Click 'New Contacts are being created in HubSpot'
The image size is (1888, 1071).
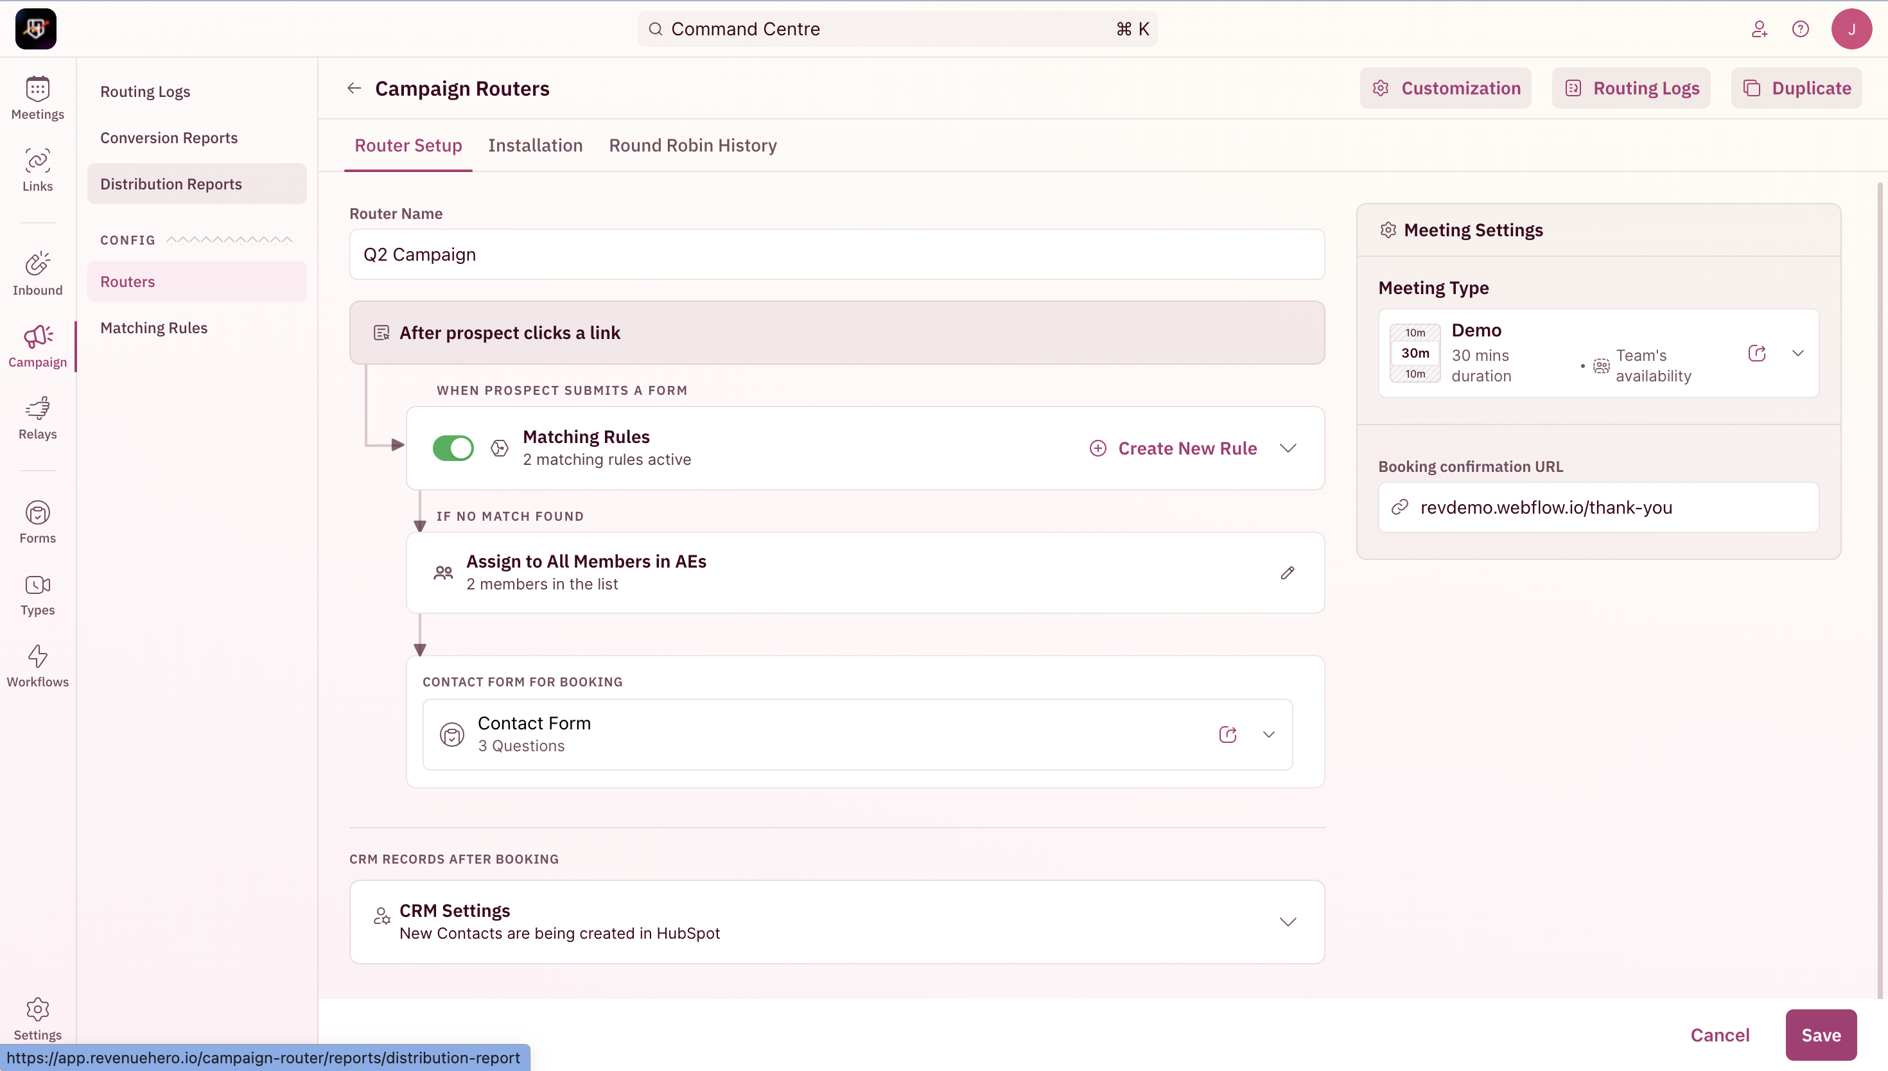(x=560, y=934)
